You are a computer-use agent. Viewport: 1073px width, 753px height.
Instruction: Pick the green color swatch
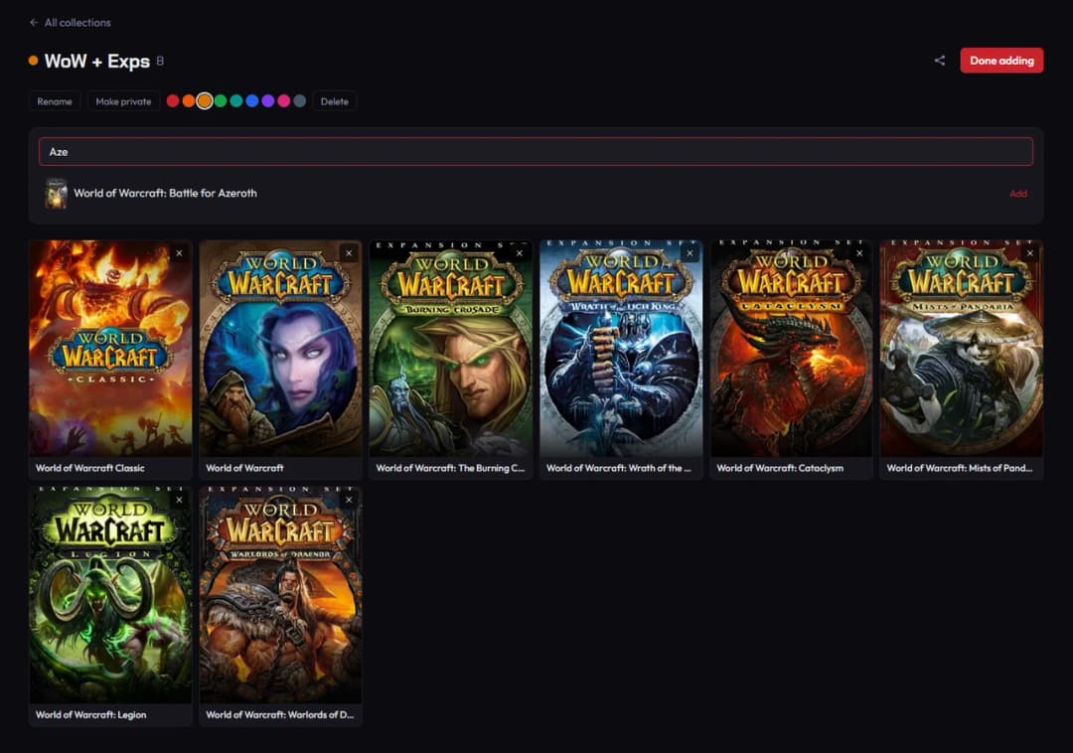click(221, 101)
